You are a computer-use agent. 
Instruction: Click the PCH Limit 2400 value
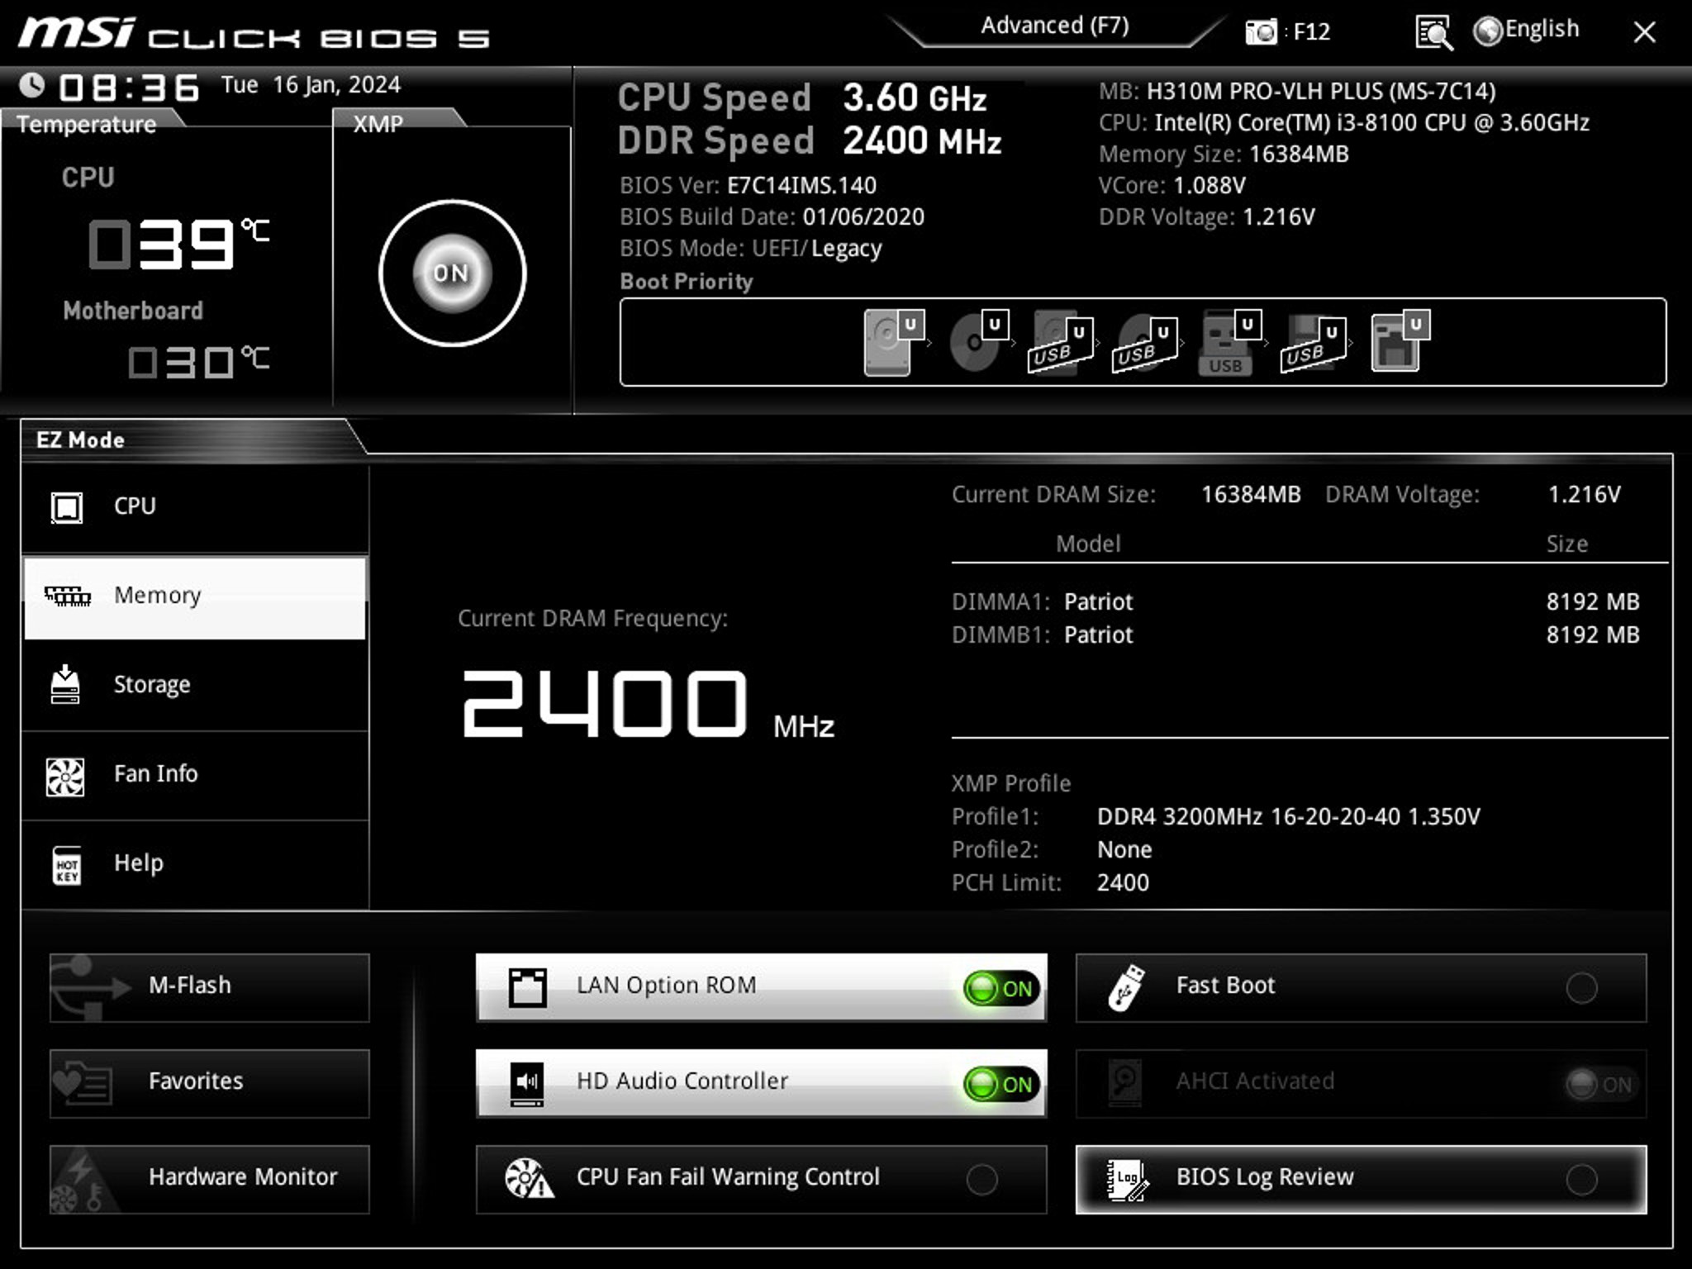pyautogui.click(x=1122, y=882)
